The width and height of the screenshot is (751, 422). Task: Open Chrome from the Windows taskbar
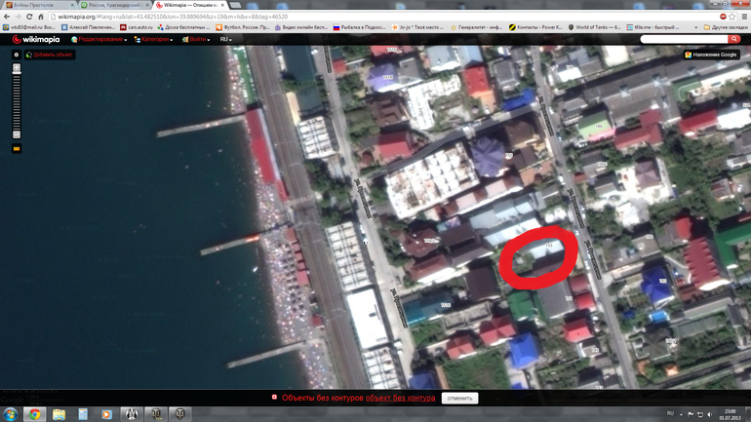point(34,414)
